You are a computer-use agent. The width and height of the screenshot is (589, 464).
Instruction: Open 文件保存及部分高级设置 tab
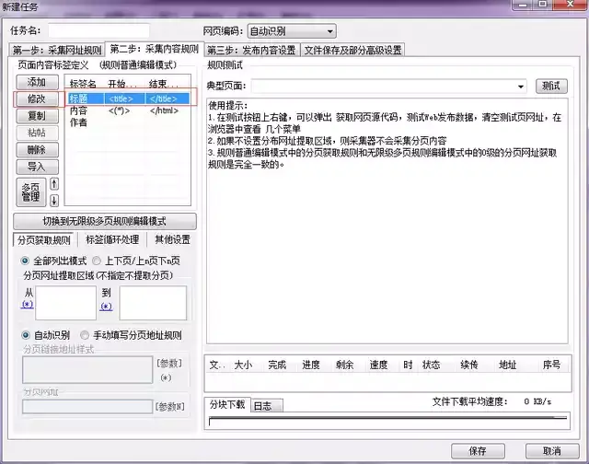point(352,50)
